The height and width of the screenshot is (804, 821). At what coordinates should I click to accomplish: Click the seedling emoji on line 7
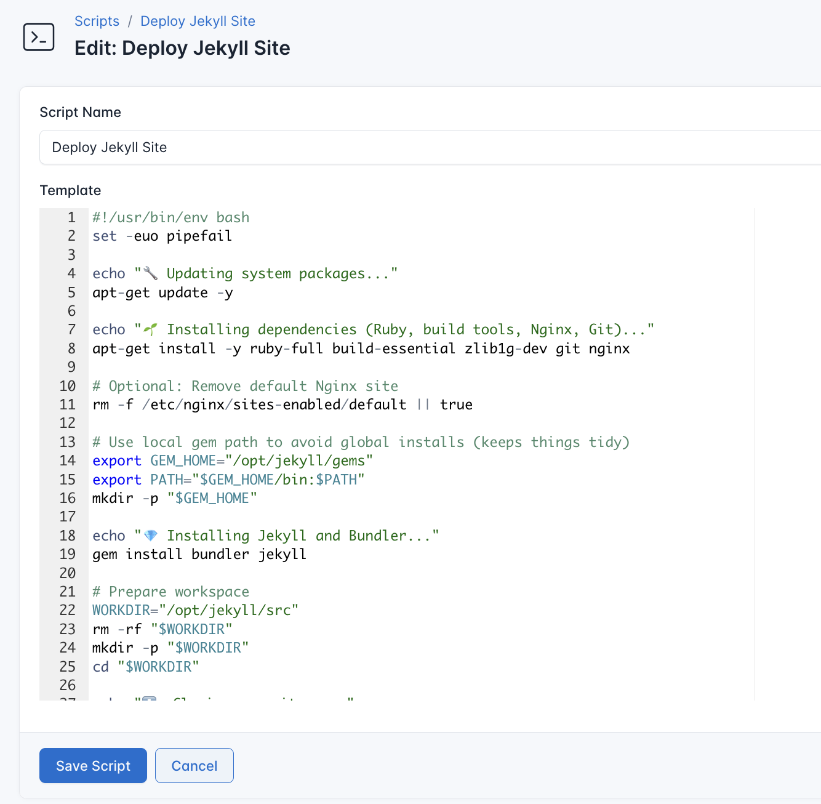point(150,329)
